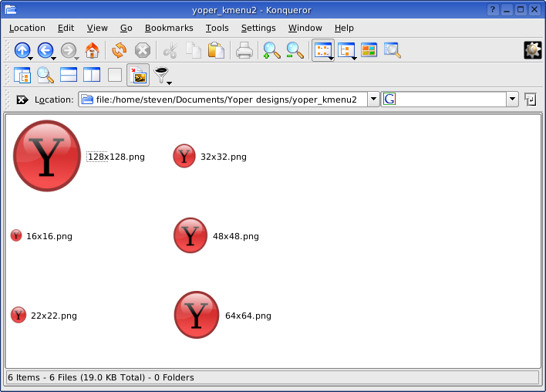
Task: Click the blank square close-view button
Action: point(115,75)
